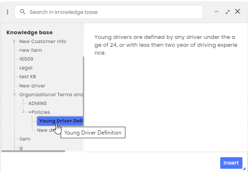Image resolution: width=248 pixels, height=172 pixels.
Task: Collapse the +Policies folder
Action: [x=23, y=112]
